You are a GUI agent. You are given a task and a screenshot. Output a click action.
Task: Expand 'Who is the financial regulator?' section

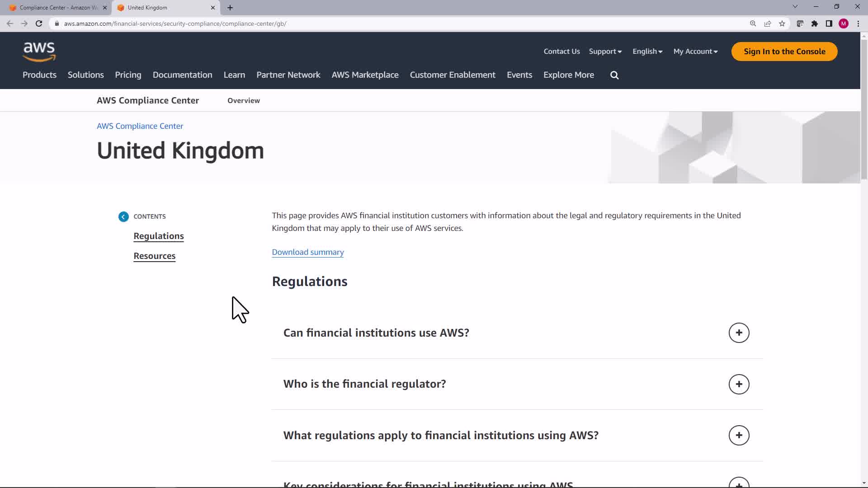point(739,384)
